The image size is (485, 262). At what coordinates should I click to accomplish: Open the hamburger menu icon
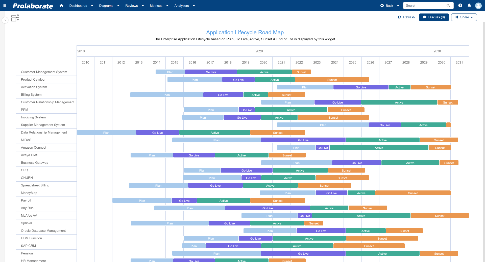5,6
